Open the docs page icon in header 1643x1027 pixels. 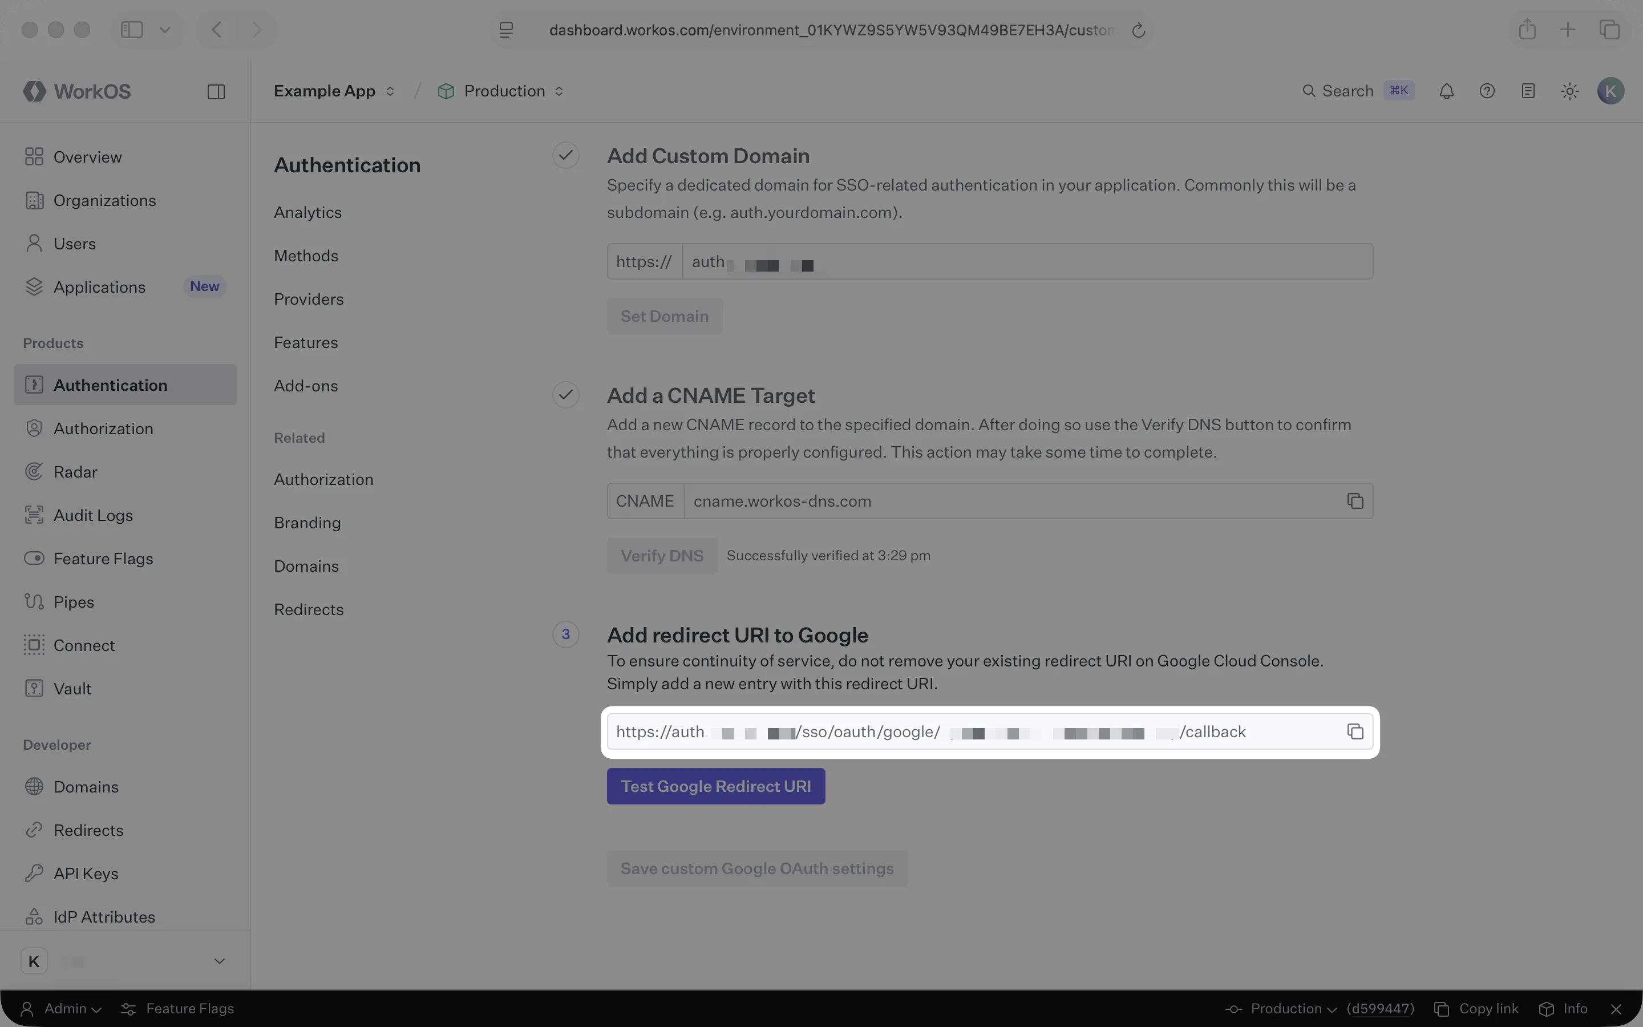pos(1528,91)
